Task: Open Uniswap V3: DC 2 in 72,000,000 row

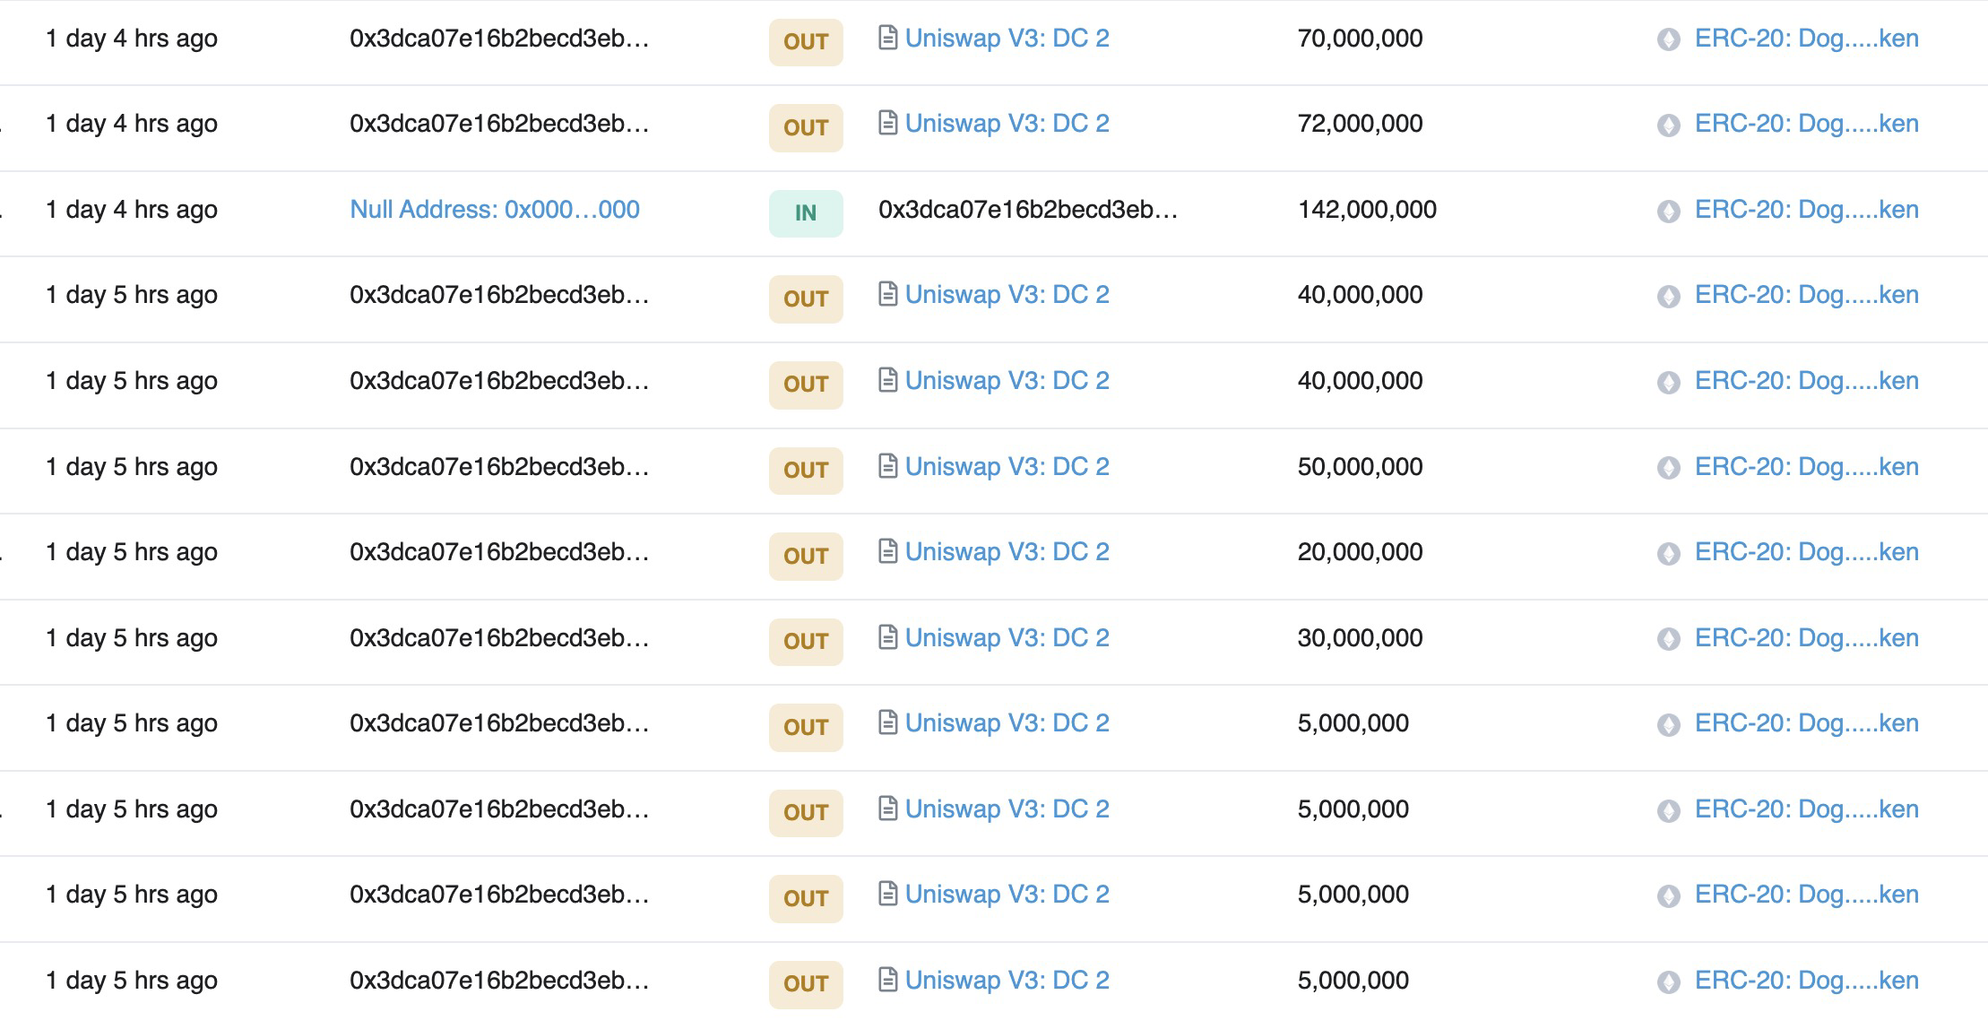Action: tap(1007, 124)
